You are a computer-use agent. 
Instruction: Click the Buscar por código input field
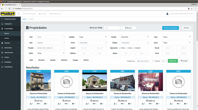coord(112,28)
